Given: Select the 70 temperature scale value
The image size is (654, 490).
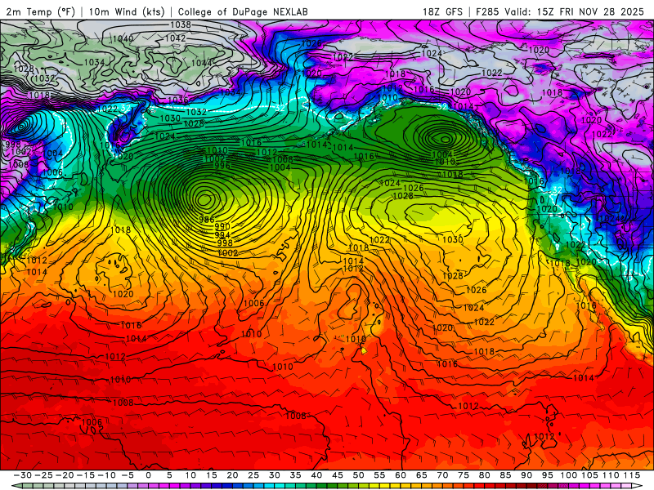Looking at the screenshot, I should click(442, 475).
